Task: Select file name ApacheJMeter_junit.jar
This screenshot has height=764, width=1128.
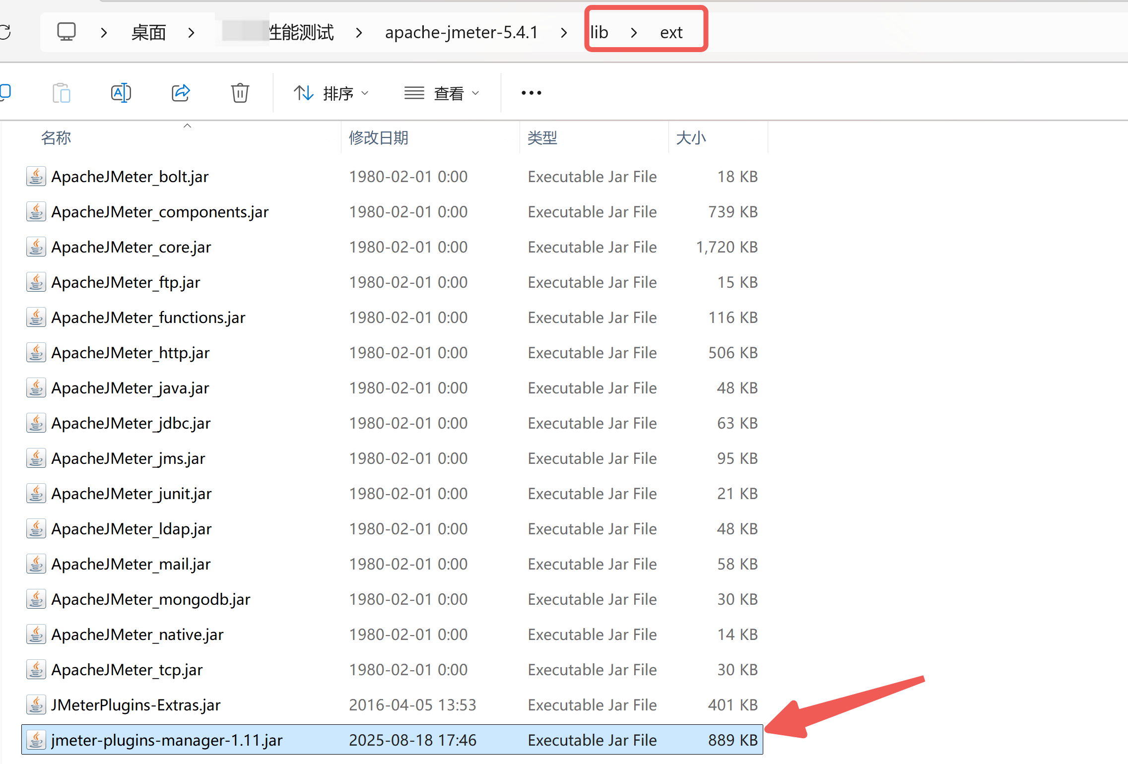Action: tap(132, 494)
